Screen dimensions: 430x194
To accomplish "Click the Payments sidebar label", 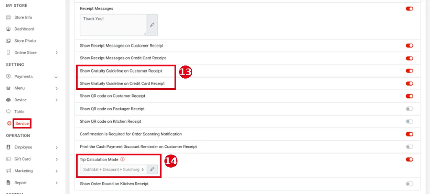I will [x=23, y=76].
